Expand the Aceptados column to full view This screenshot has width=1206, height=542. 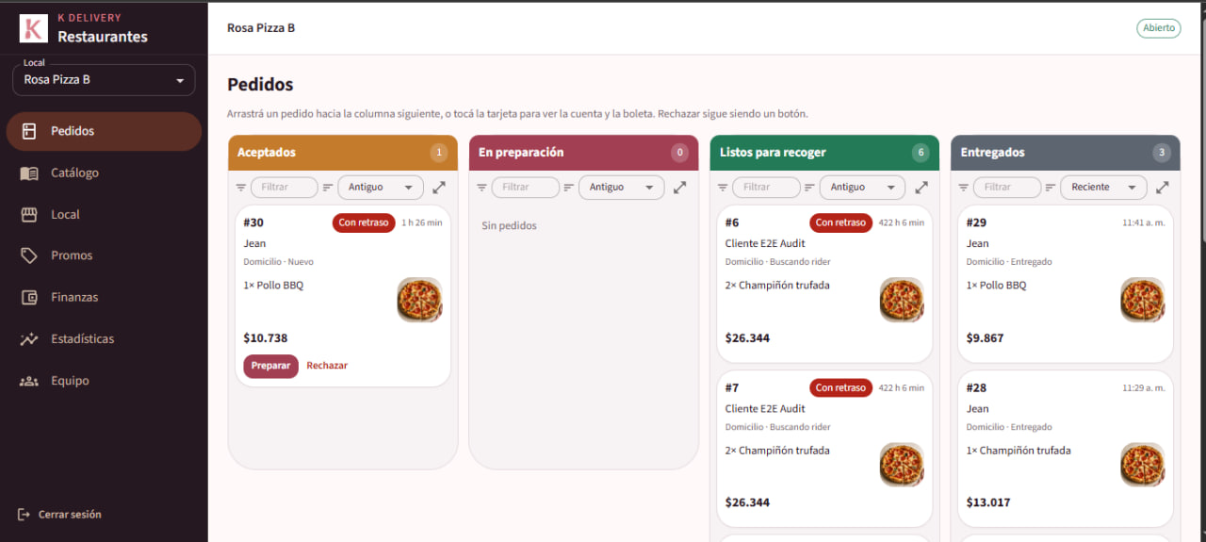coord(439,188)
